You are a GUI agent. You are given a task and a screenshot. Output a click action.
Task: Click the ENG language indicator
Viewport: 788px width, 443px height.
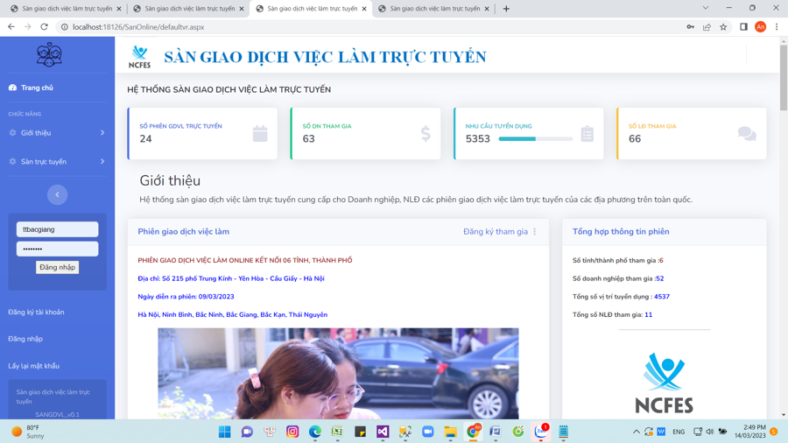coord(679,432)
